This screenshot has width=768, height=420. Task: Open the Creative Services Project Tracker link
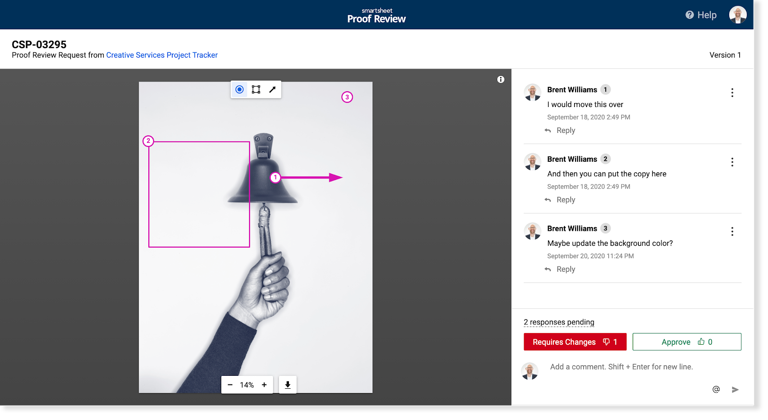162,55
